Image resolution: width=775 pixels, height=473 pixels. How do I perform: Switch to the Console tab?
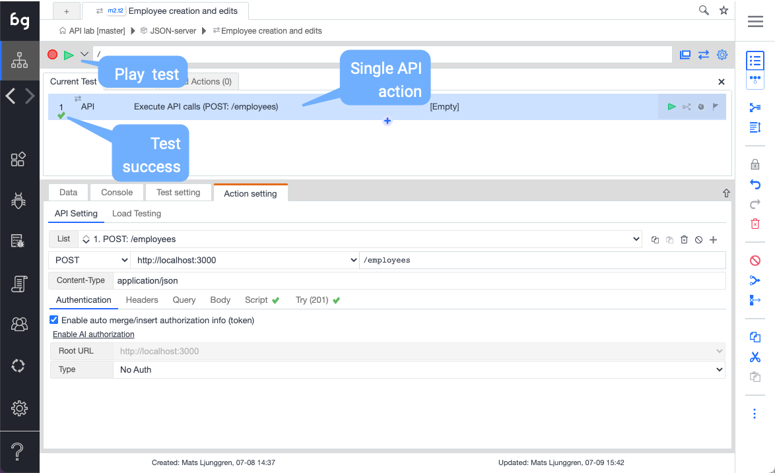(117, 193)
